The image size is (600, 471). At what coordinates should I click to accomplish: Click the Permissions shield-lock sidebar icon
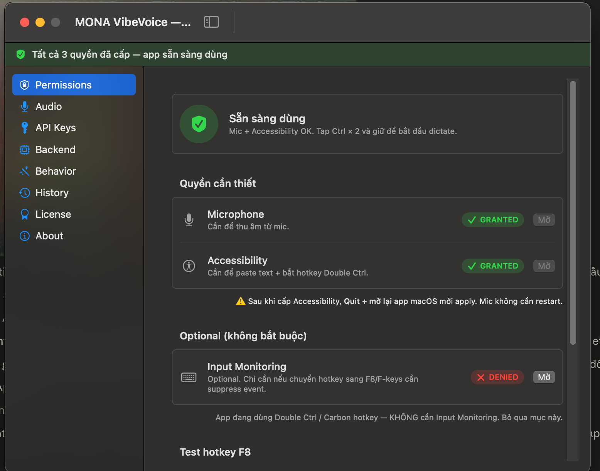[25, 85]
